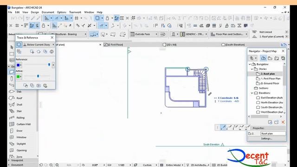Image resolution: width=297 pixels, height=167 pixels.
Task: Toggle the suspend groups button
Action: (x=116, y=18)
